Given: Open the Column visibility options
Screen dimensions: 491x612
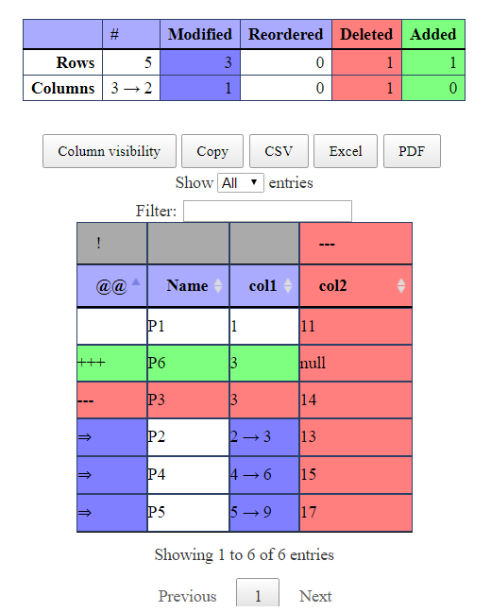Looking at the screenshot, I should 110,151.
